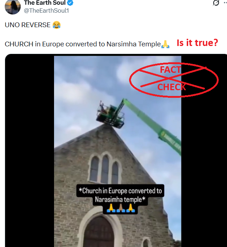Open the Grok slashed-circle icon
The height and width of the screenshot is (247, 227).
[216, 3]
